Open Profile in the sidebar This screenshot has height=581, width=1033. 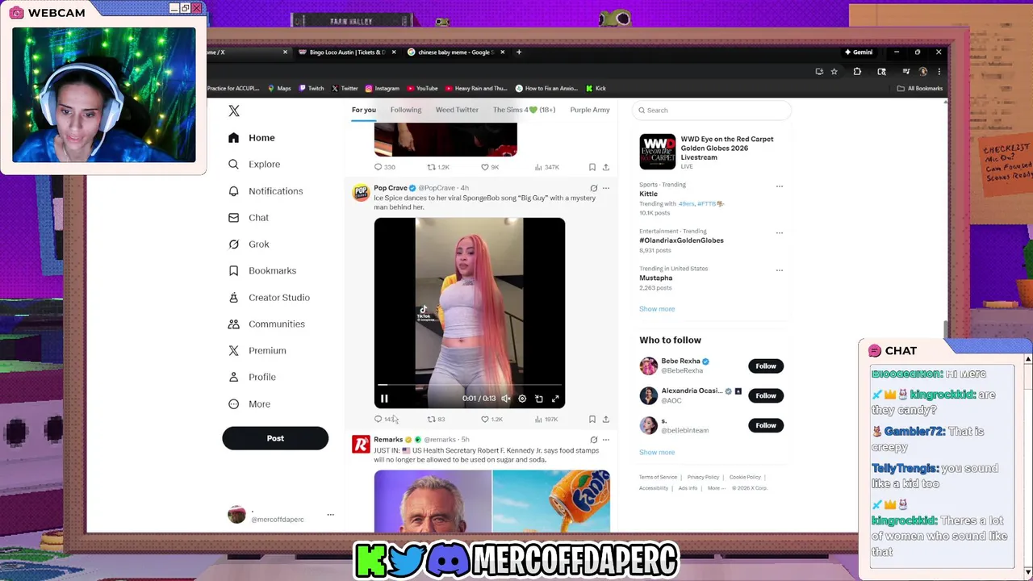pyautogui.click(x=252, y=377)
